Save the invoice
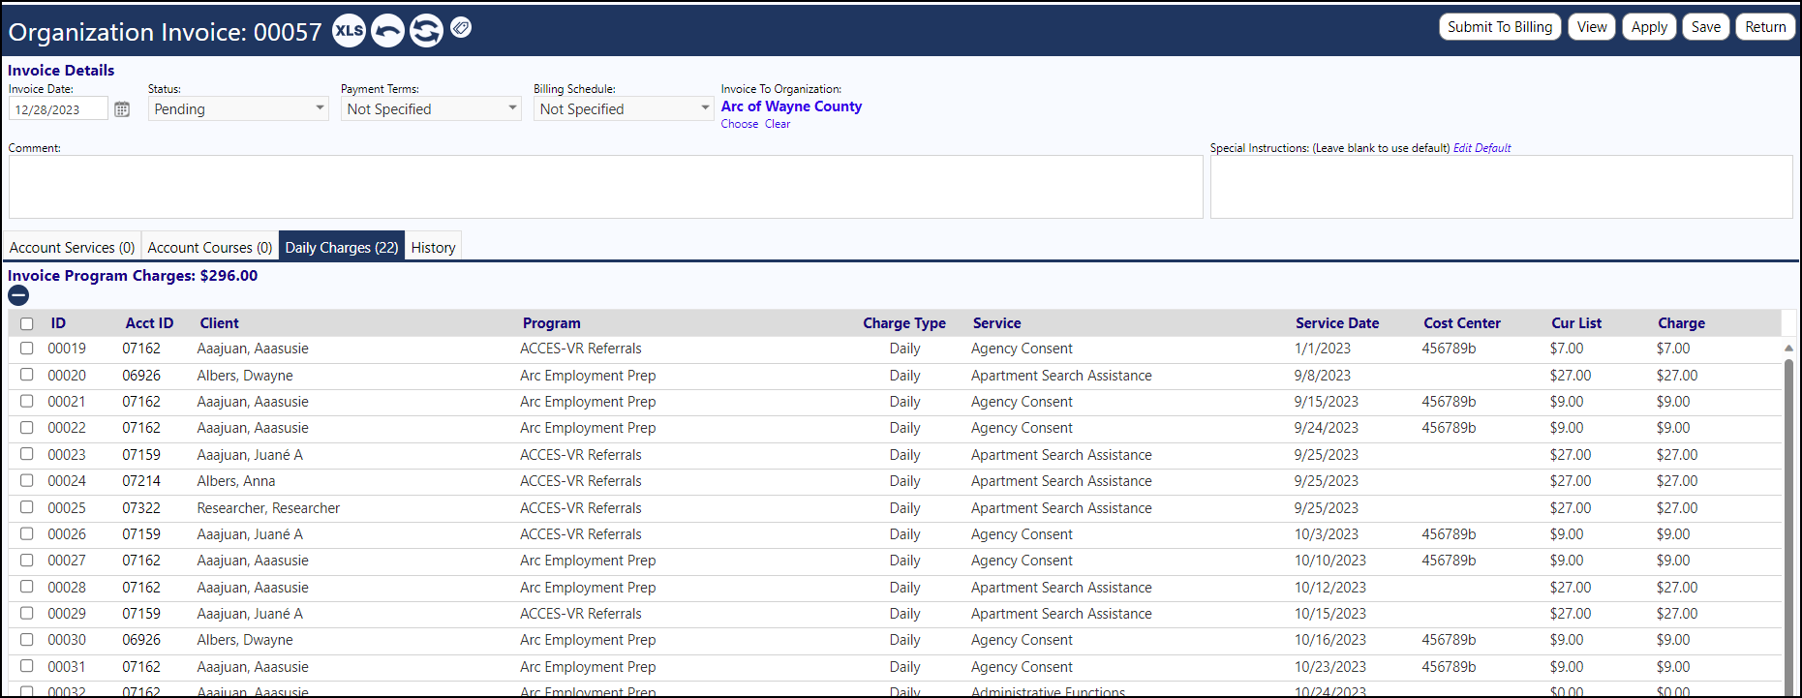 [x=1706, y=27]
